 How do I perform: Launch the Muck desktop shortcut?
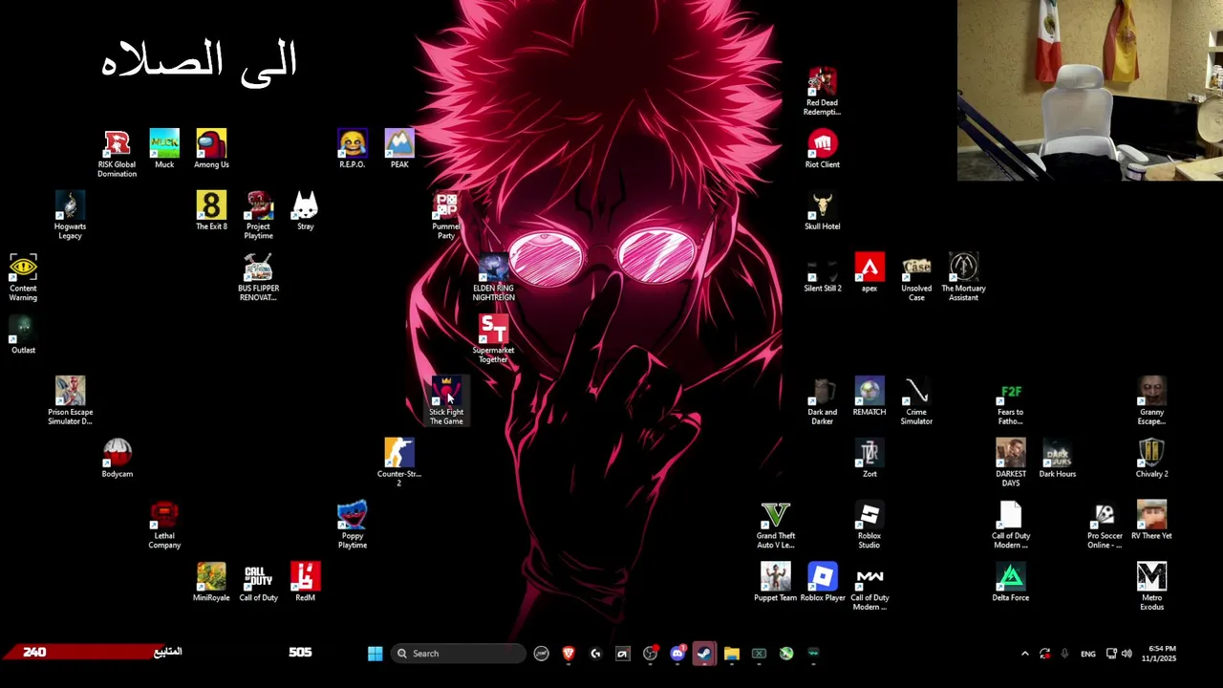[x=164, y=149]
